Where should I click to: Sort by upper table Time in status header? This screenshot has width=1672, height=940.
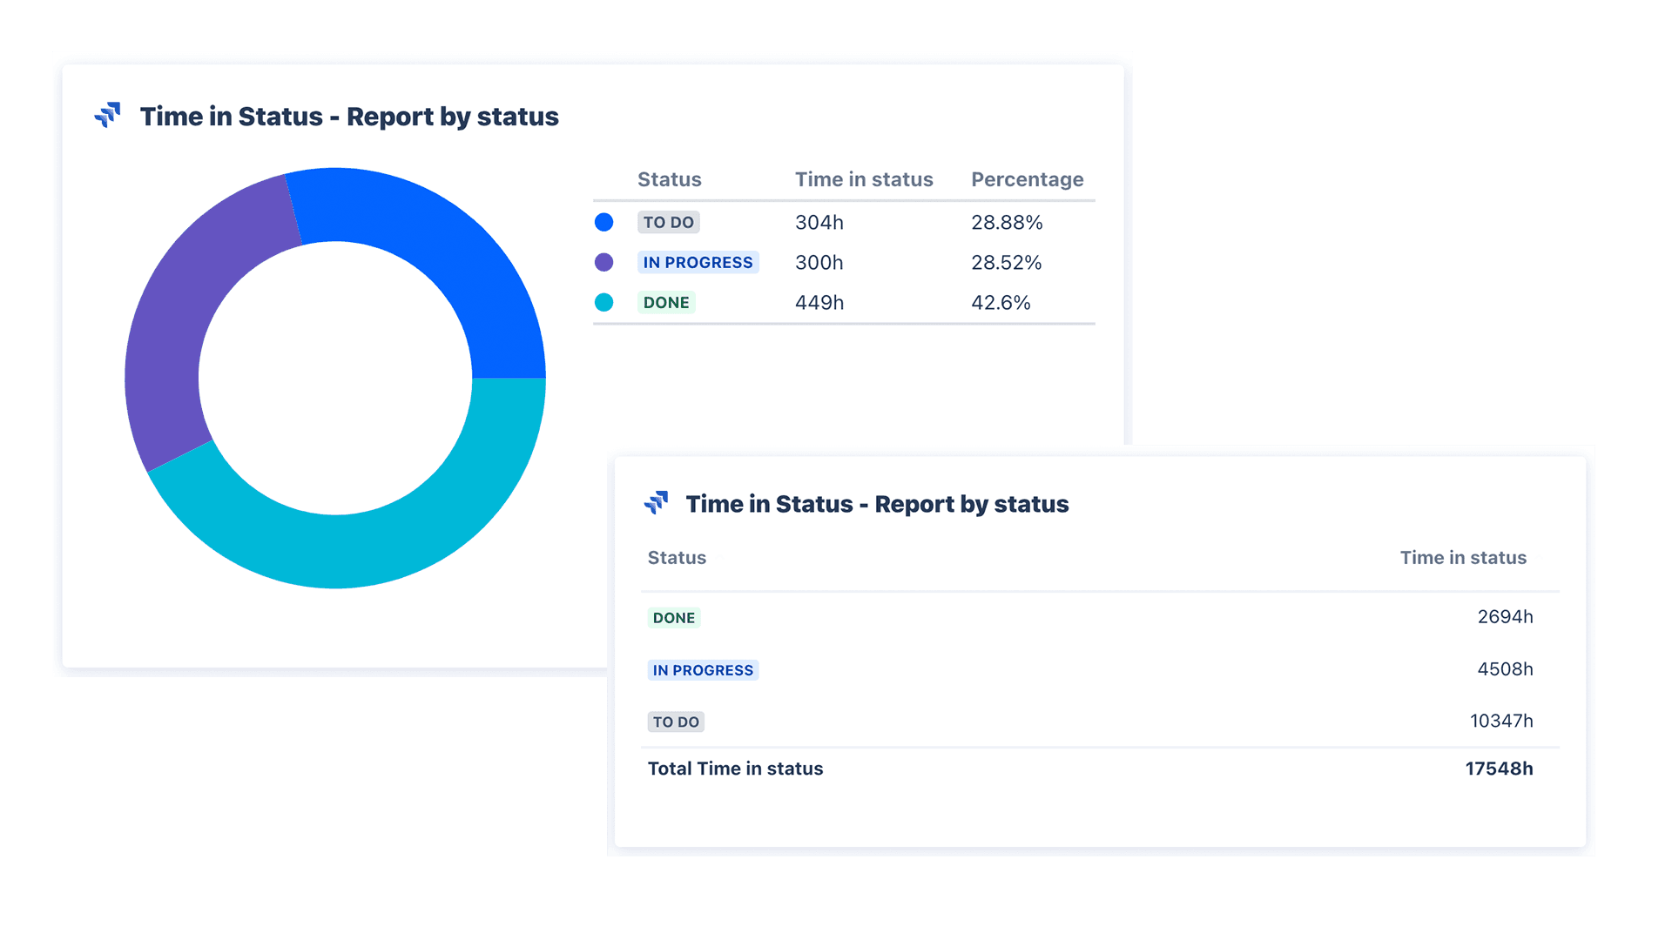click(864, 179)
